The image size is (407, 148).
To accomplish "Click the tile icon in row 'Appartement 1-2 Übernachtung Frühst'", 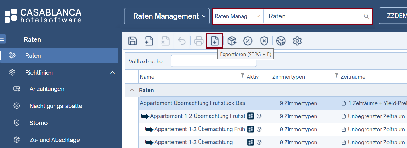I will coord(251,116).
